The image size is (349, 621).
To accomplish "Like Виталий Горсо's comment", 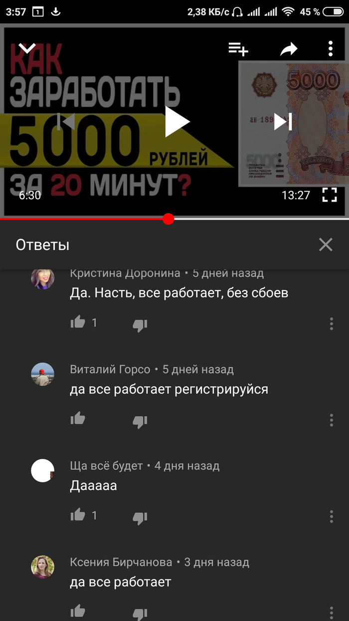I will [x=78, y=418].
